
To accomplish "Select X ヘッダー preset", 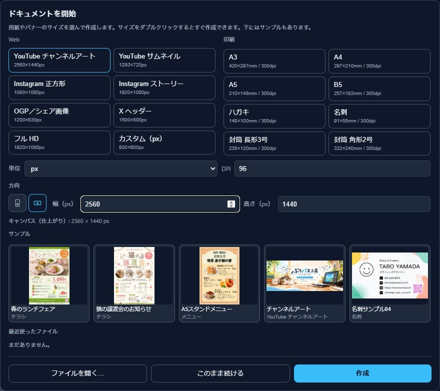I will tap(164, 115).
